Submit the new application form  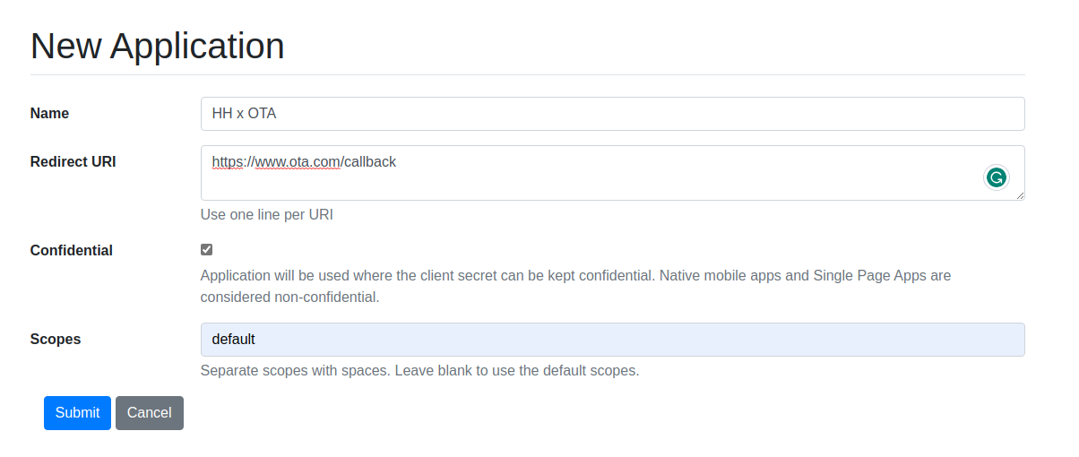(x=77, y=413)
